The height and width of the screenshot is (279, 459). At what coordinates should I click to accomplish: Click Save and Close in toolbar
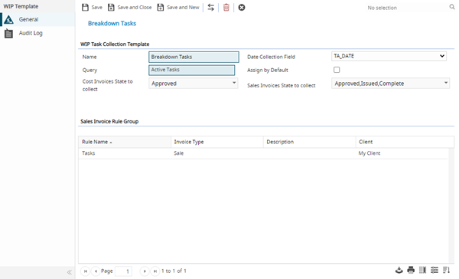(x=130, y=8)
